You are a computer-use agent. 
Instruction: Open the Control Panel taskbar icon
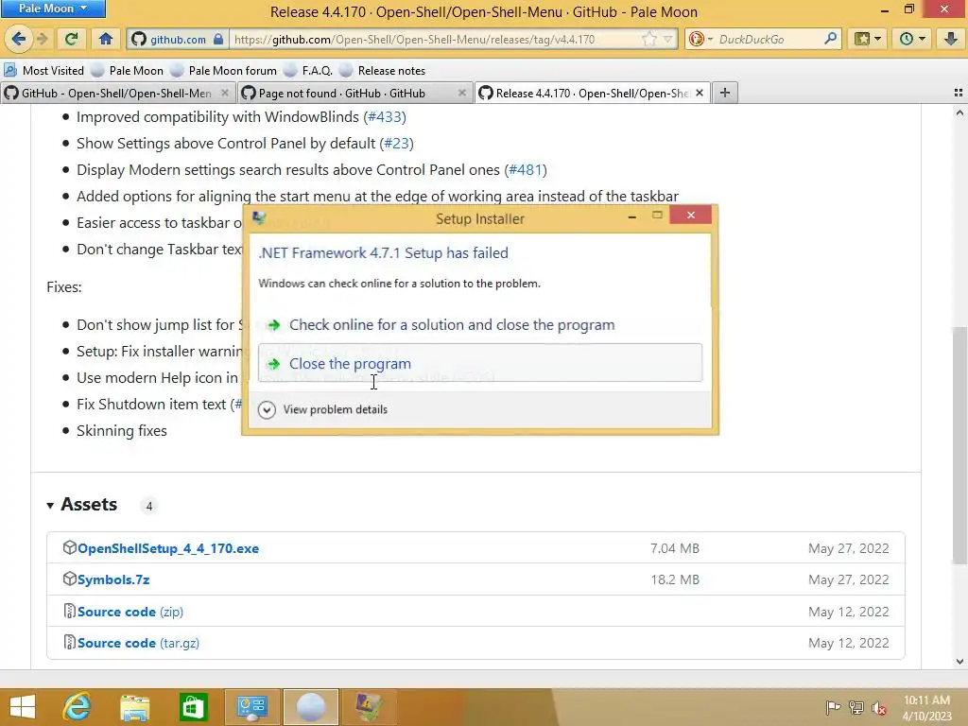point(251,707)
